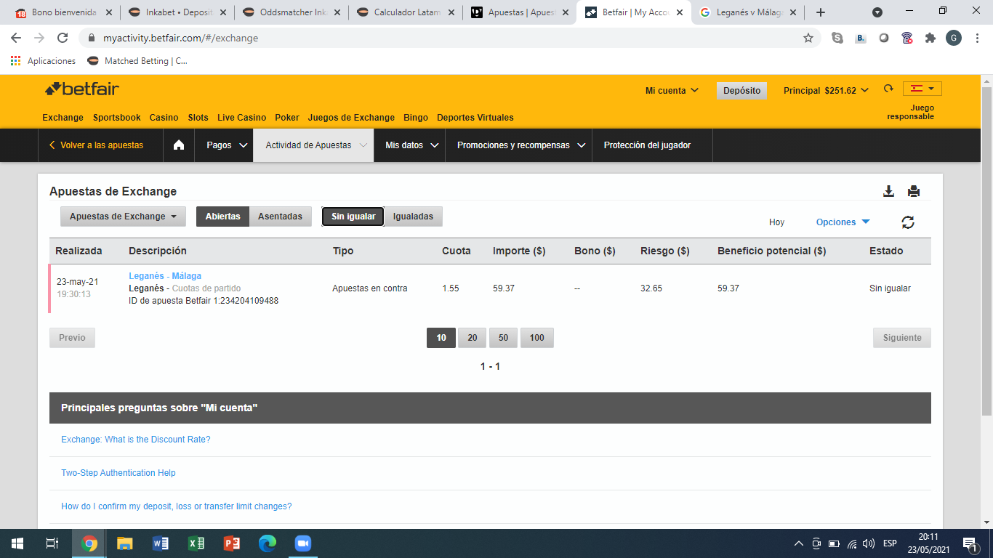The height and width of the screenshot is (558, 993).
Task: Open a new browser tab
Action: 821,12
